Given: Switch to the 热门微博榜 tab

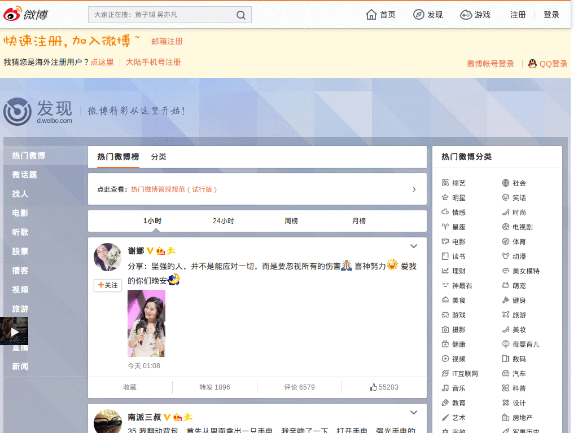Looking at the screenshot, I should click(118, 157).
